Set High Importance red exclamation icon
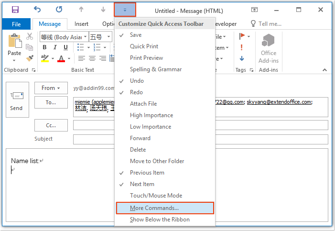The image size is (335, 231). click(x=242, y=47)
